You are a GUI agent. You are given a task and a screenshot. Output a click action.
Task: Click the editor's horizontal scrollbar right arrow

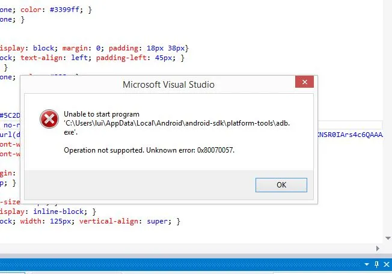pyautogui.click(x=378, y=248)
